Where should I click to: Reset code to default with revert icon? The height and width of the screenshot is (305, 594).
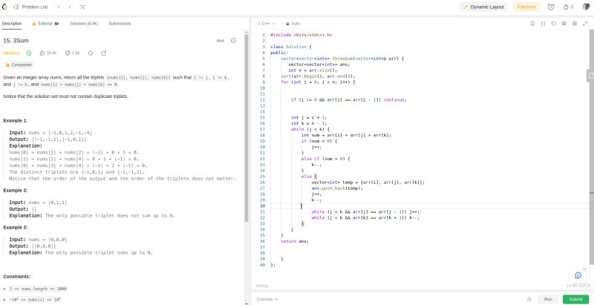pyautogui.click(x=553, y=24)
